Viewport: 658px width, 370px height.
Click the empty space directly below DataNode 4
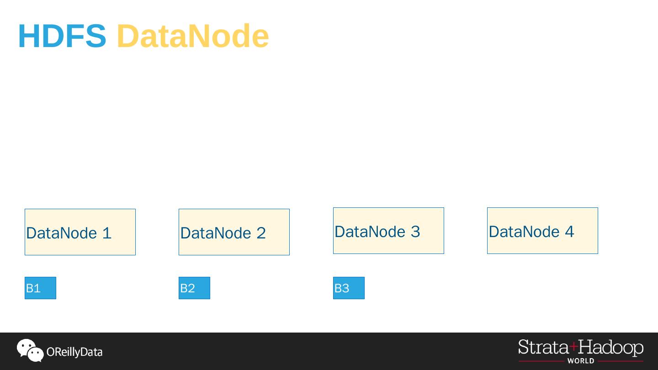coord(542,288)
